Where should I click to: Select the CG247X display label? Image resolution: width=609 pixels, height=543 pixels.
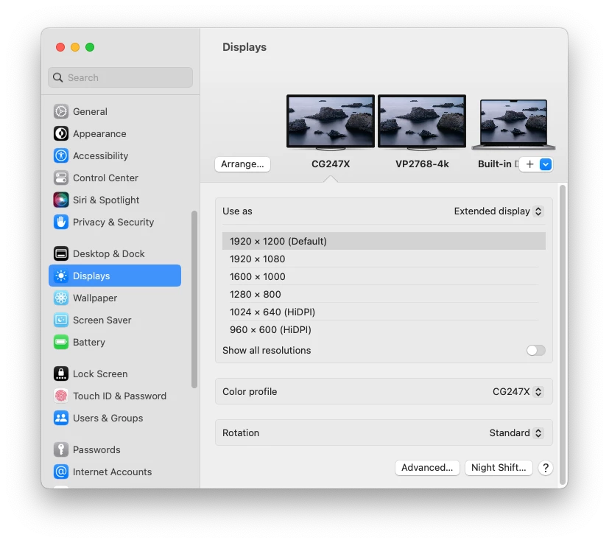click(x=331, y=164)
